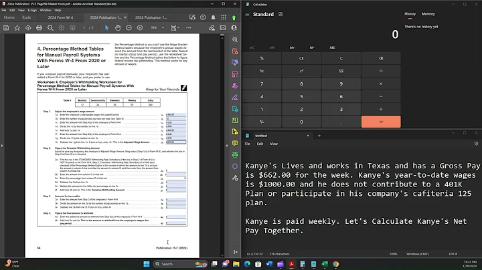Open the File menu in Acrobat
The image size is (482, 270).
pyautogui.click(x=4, y=10)
